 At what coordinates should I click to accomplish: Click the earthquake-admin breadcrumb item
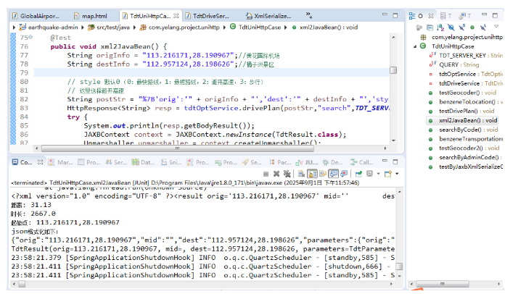click(49, 28)
